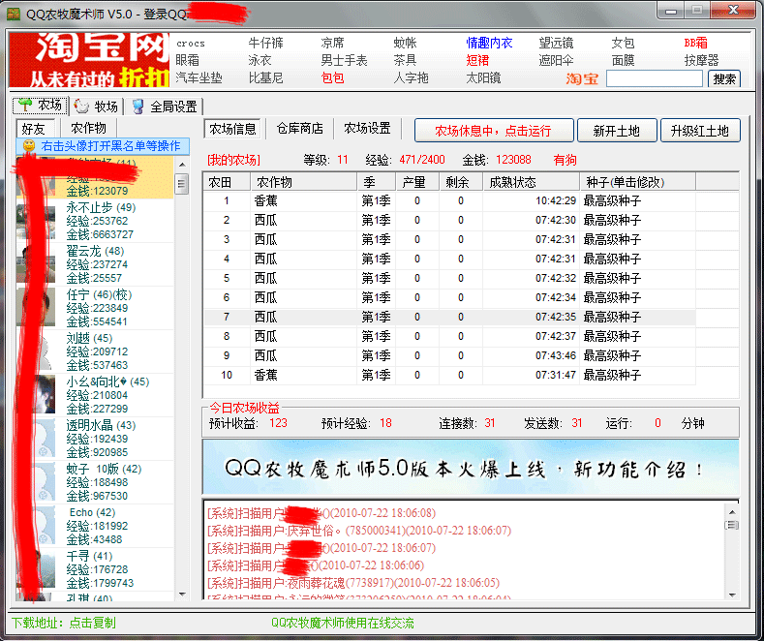Click the 农场休息中,点击运行 button
This screenshot has height=641, width=764.
coord(494,131)
